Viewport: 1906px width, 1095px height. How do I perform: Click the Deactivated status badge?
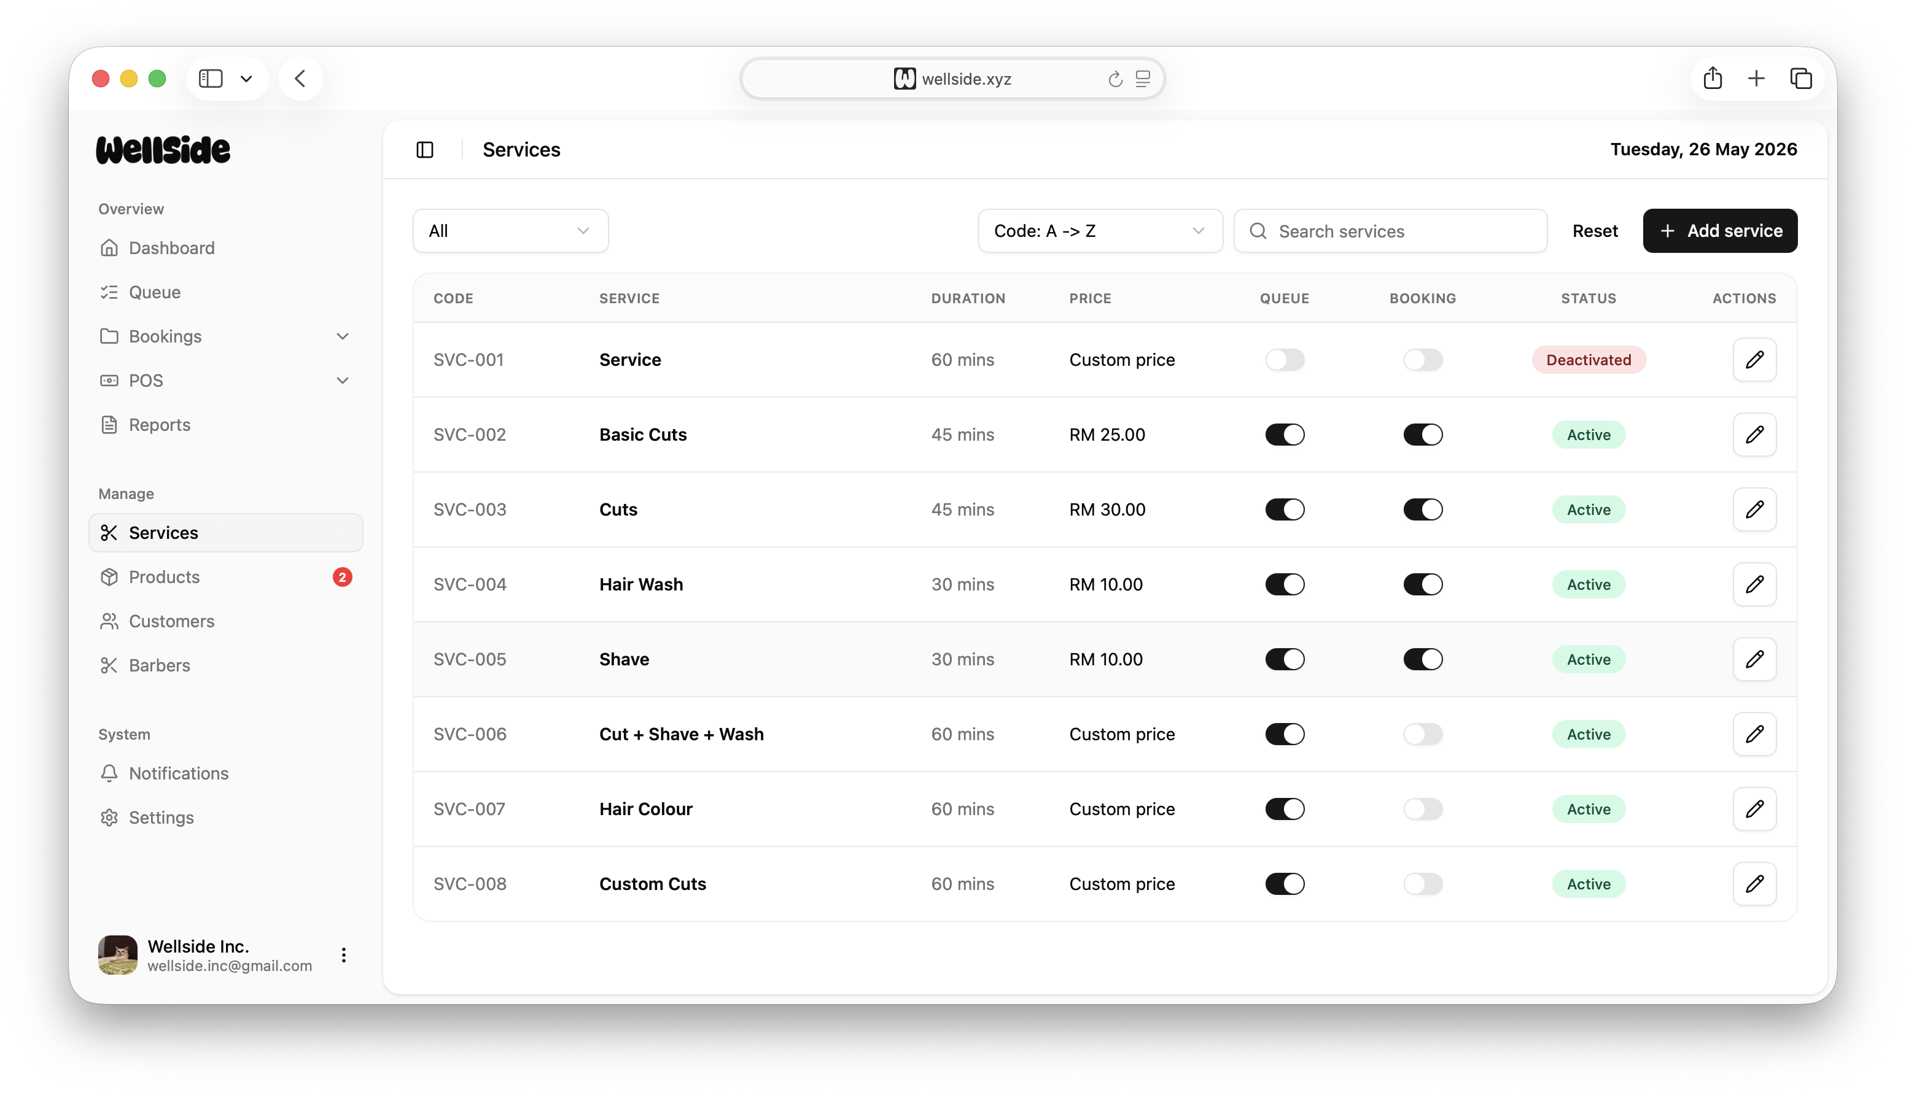[x=1589, y=360]
